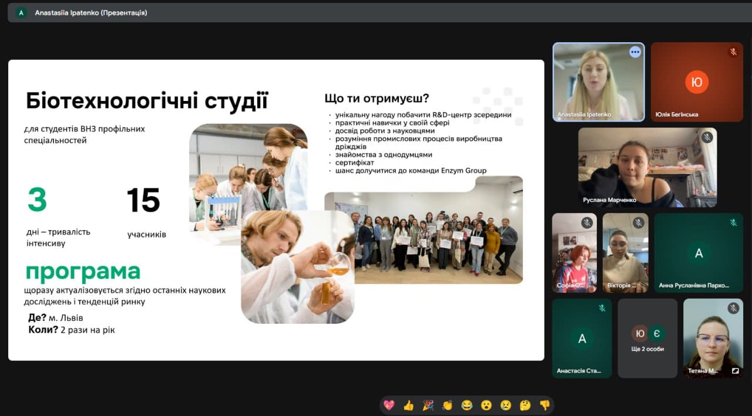
Task: Select Вікторія's video tile
Action: 625,252
